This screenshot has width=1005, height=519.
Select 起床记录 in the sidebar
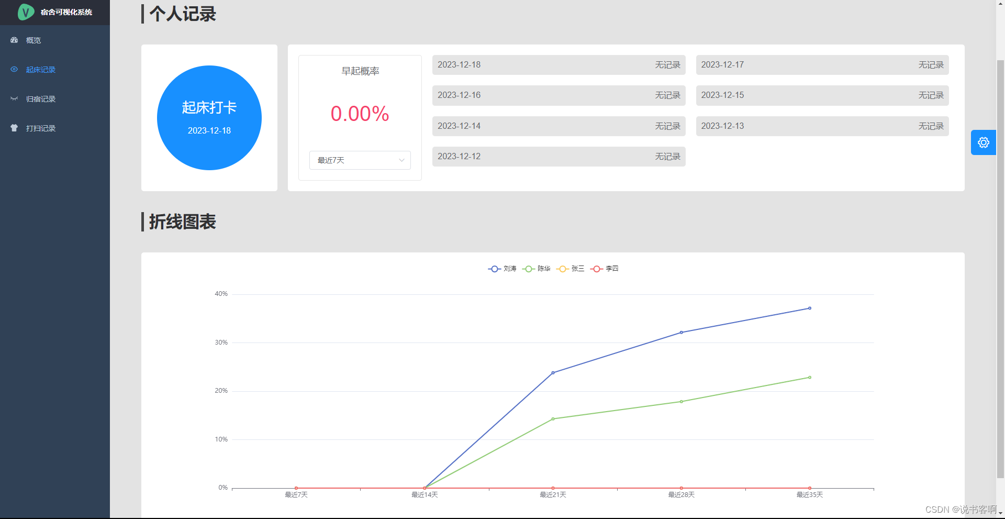click(55, 70)
